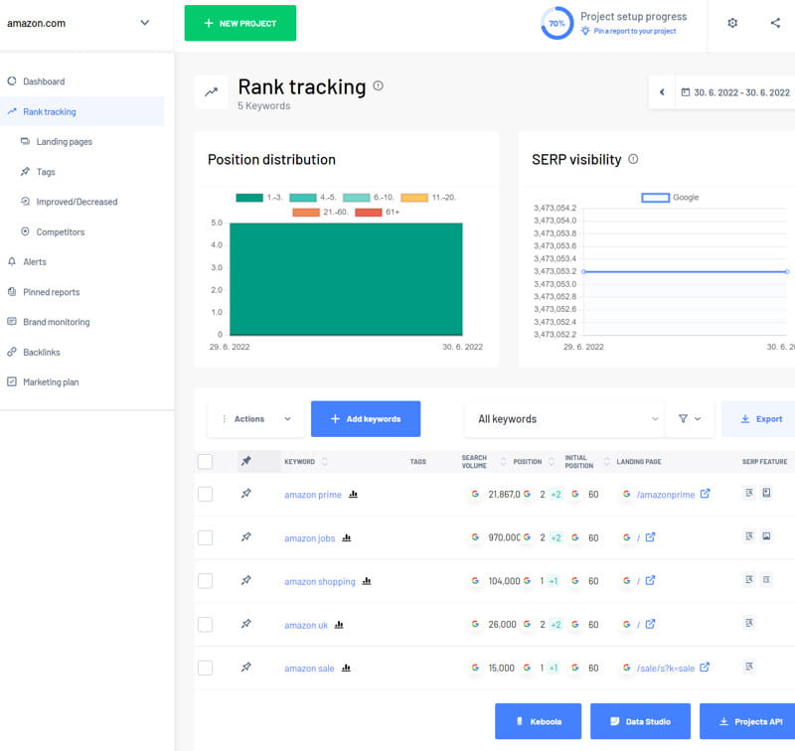Open external link icon in amazon uk row
Viewport: 795px width, 751px height.
coord(651,624)
